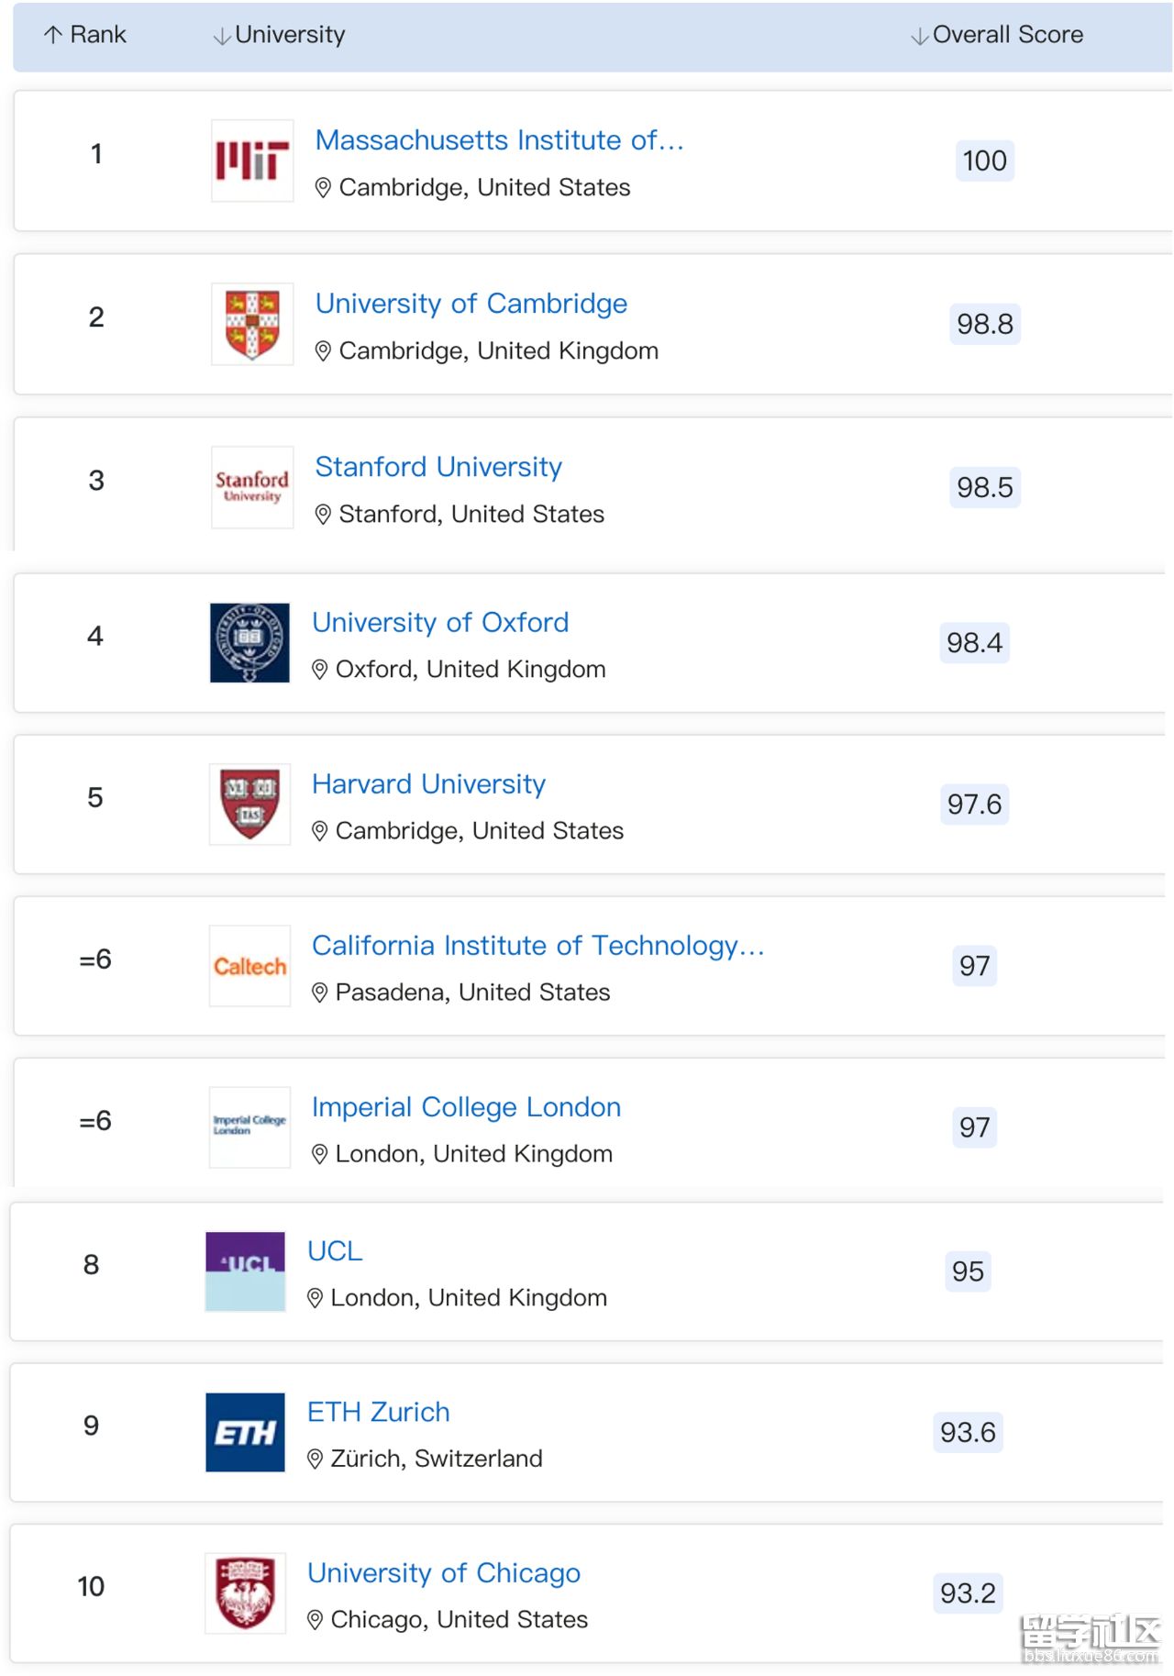This screenshot has height=1676, width=1174.
Task: Open the Harvard University shield logo
Action: pyautogui.click(x=249, y=804)
